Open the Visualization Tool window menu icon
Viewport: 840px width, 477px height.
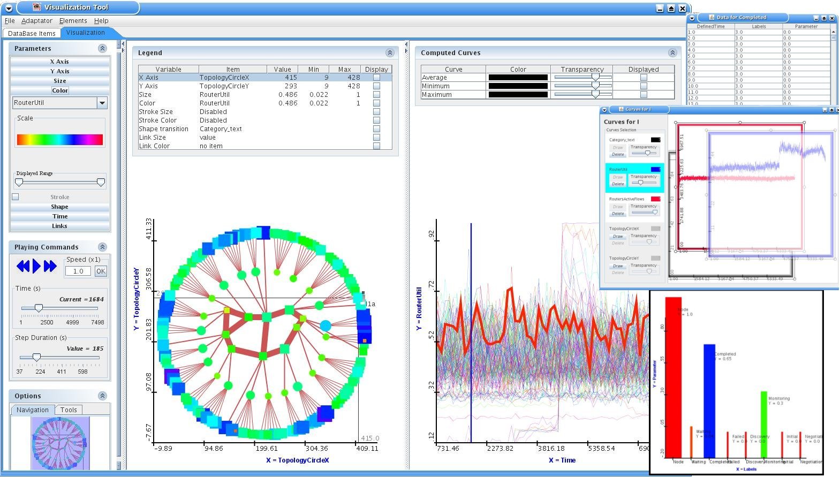(x=9, y=7)
